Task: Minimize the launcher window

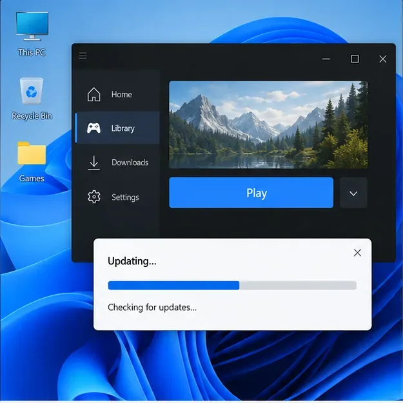Action: [x=326, y=59]
